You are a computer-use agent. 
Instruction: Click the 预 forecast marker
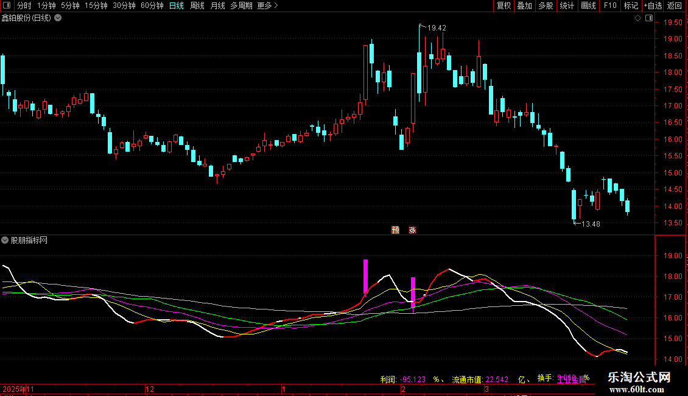click(x=395, y=230)
